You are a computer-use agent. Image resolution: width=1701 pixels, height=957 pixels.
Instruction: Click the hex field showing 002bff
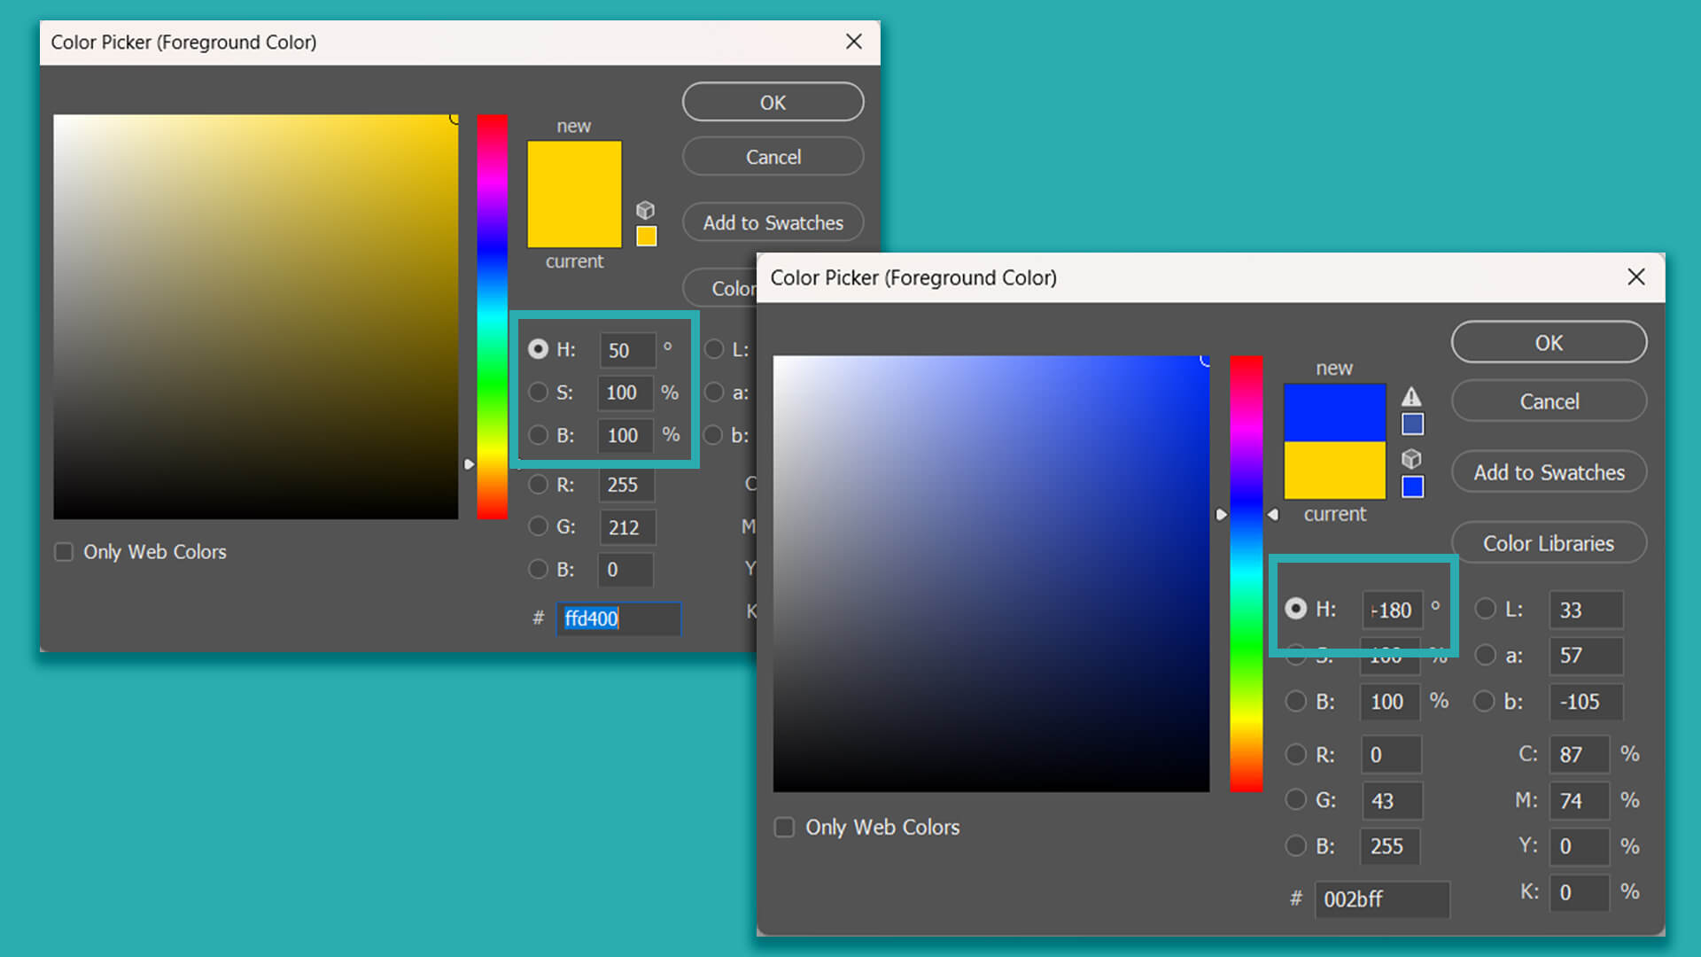tap(1380, 899)
